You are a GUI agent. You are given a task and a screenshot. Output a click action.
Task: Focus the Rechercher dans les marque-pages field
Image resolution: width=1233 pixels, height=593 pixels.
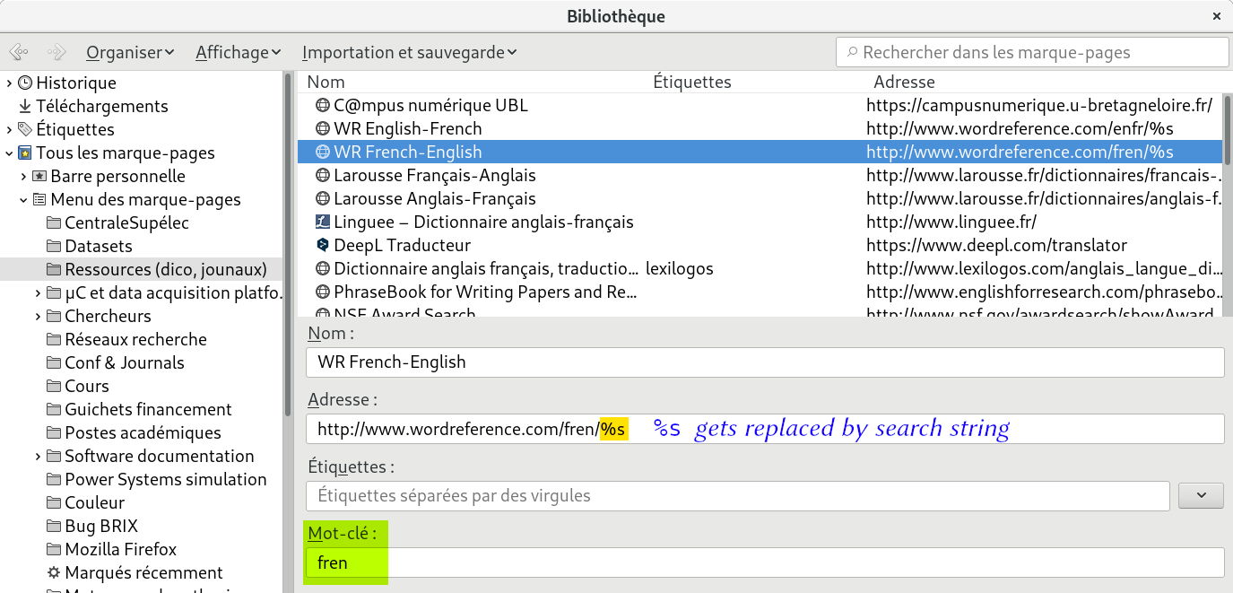[1031, 52]
